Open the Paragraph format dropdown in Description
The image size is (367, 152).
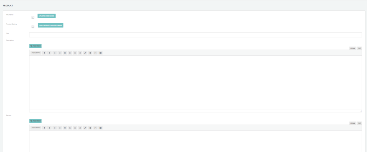[36, 53]
